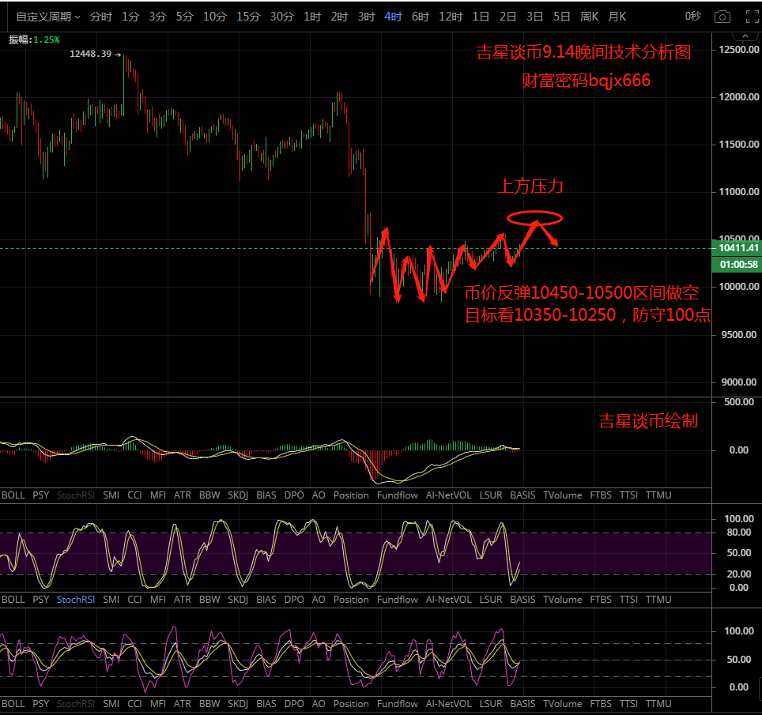Select Fundflow in the middle indicator row
The image size is (762, 715).
tap(398, 600)
